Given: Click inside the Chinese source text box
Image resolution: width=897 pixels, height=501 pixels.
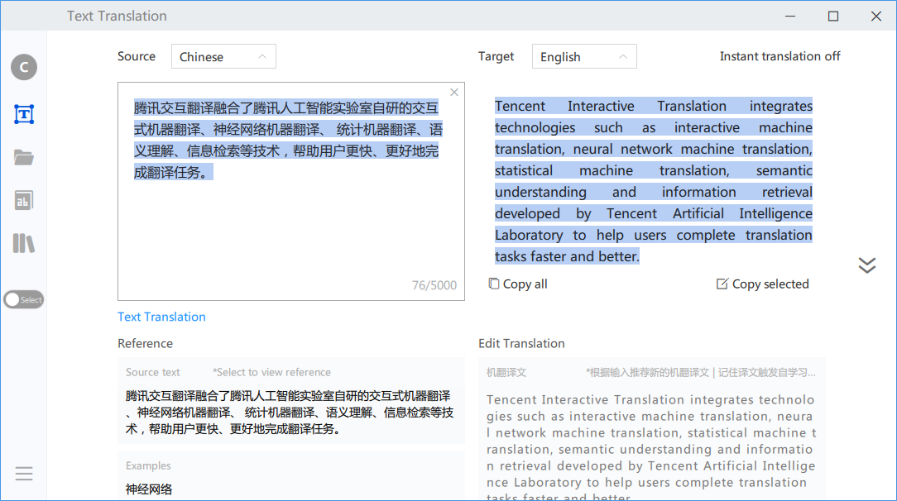Looking at the screenshot, I should [291, 191].
